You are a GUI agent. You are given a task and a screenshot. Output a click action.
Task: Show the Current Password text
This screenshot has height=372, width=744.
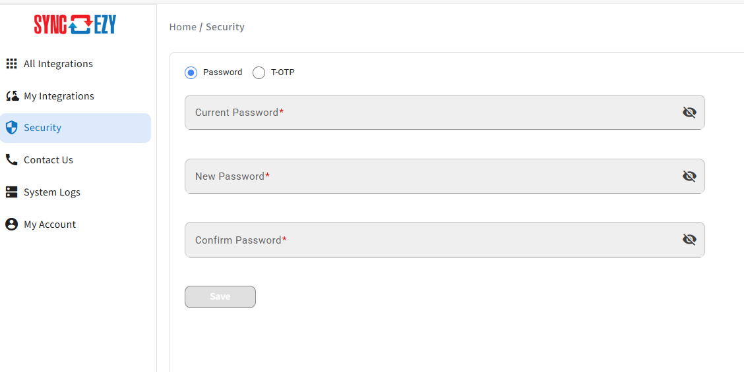[689, 113]
